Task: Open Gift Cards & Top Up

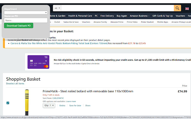Action: click(x=162, y=16)
